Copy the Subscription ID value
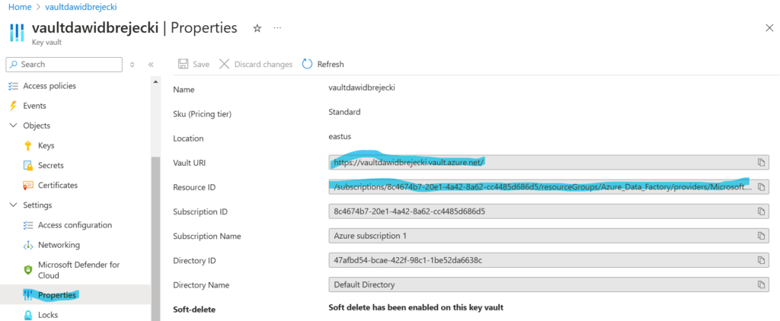The image size is (780, 321). click(760, 211)
